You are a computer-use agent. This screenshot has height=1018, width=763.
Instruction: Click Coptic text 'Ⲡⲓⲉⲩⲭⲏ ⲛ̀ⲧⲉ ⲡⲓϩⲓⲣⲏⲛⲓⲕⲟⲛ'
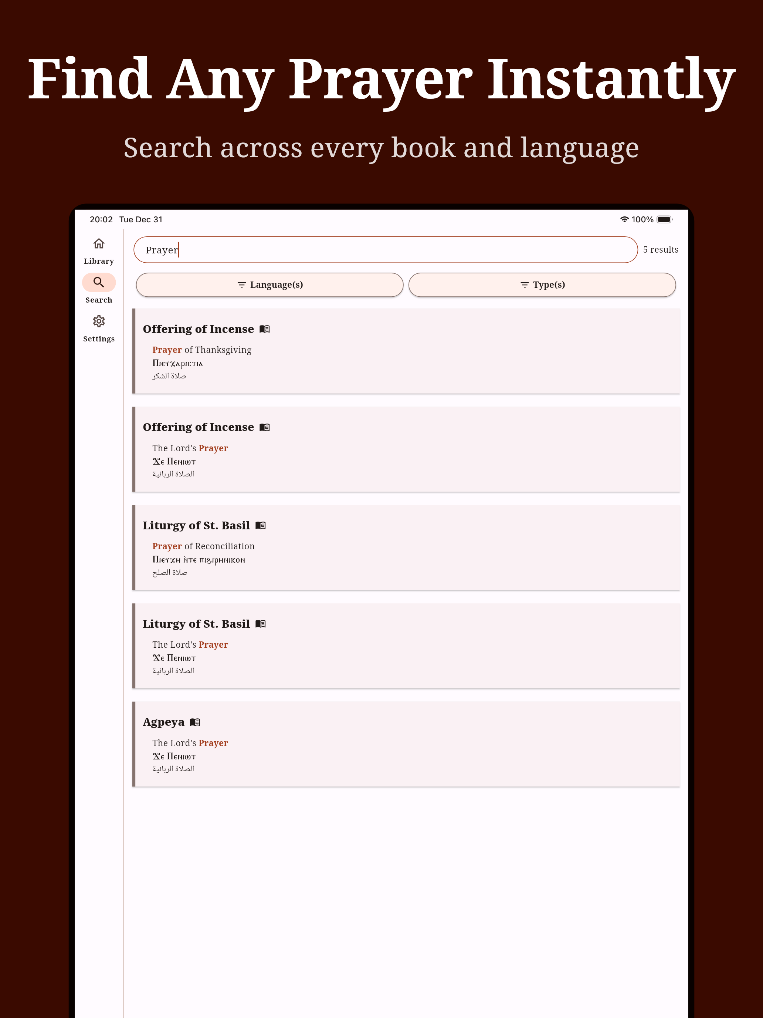(x=199, y=560)
